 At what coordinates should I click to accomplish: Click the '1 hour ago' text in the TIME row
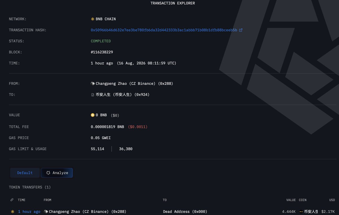(102, 63)
